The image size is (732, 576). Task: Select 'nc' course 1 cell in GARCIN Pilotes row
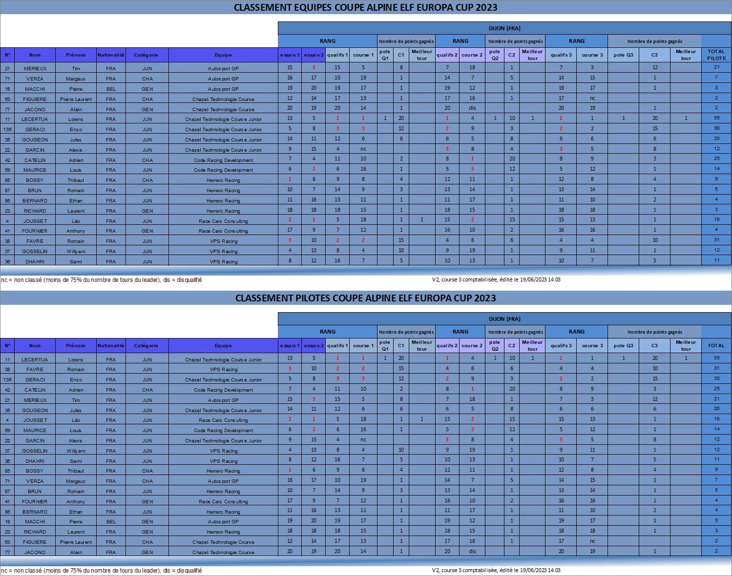(363, 439)
